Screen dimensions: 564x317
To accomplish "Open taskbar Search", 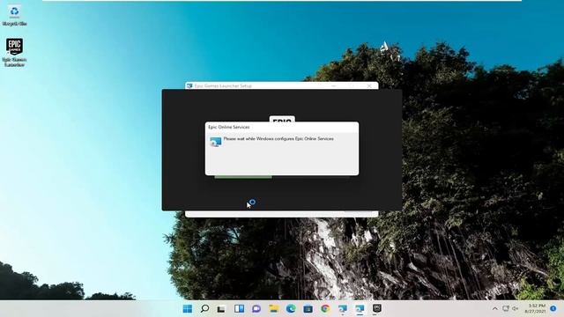I will click(x=204, y=309).
